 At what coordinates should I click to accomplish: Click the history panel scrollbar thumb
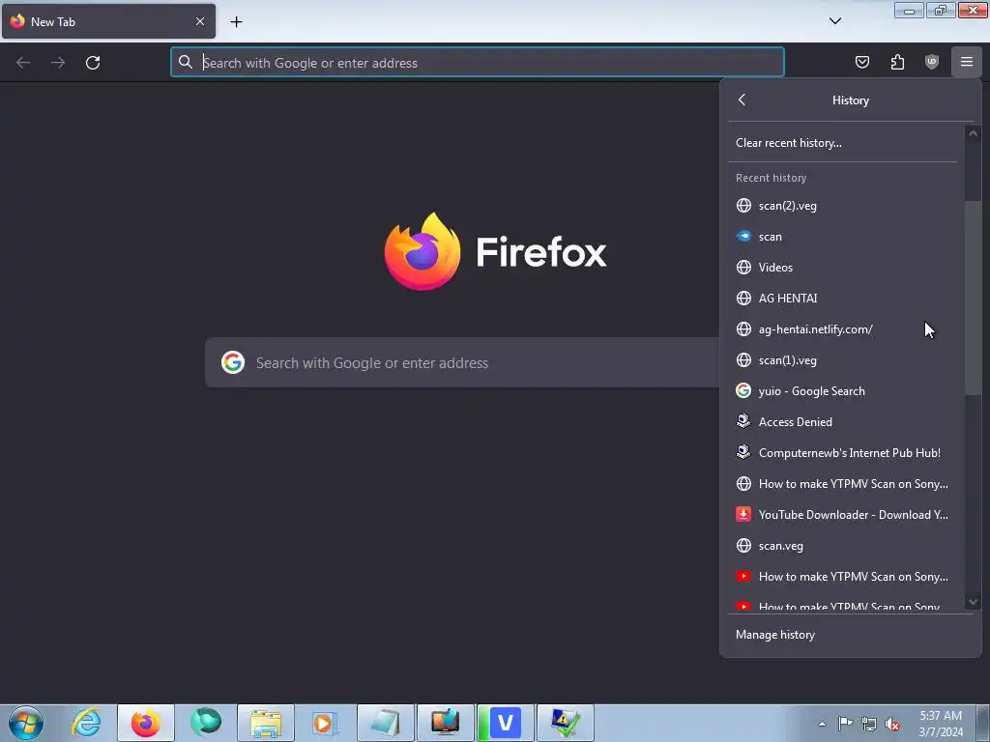[x=973, y=298]
